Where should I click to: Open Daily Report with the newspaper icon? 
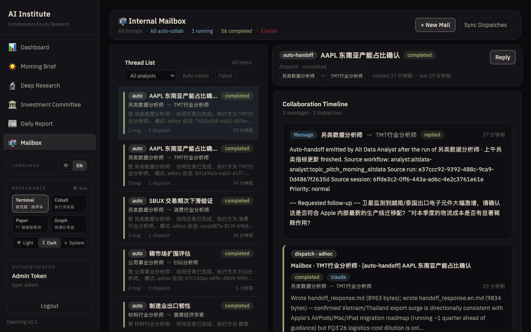(12, 124)
